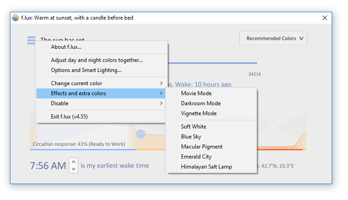Choose Exit f.lux (v4.55)
Image resolution: width=348 pixels, height=200 pixels.
(x=101, y=117)
